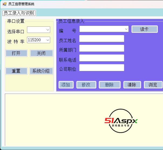163x150 pixels.
Task: Open 系统介绍 button
Action: tap(41, 71)
